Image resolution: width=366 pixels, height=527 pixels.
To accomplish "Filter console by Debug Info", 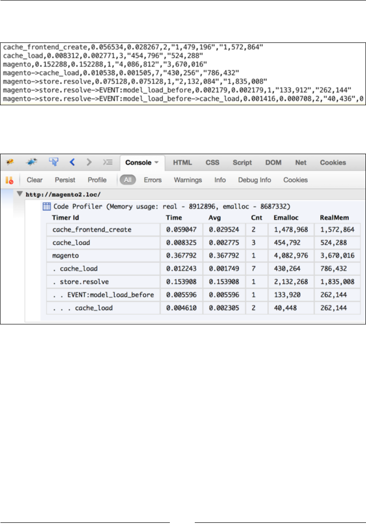I will coord(254,180).
